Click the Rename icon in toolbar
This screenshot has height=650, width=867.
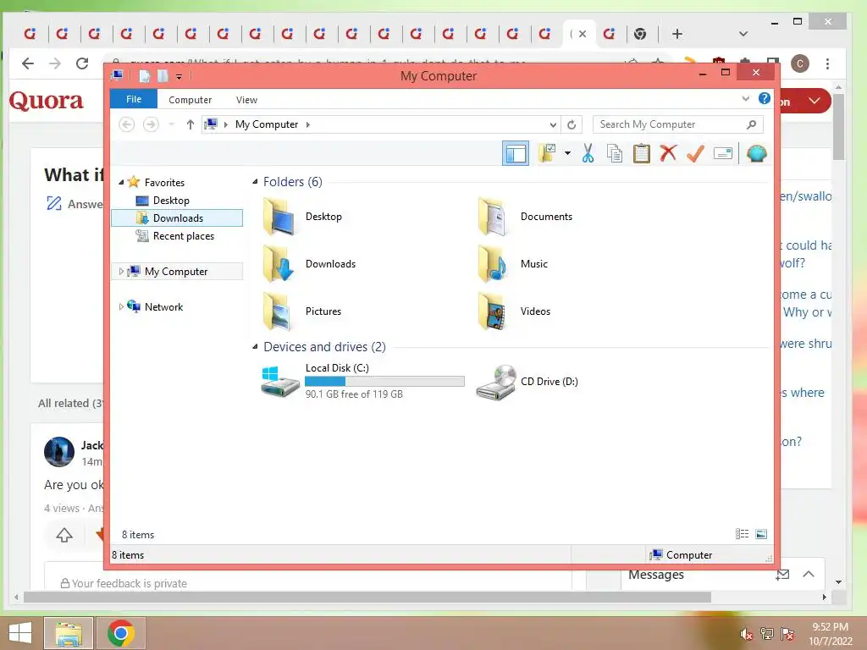coord(723,153)
